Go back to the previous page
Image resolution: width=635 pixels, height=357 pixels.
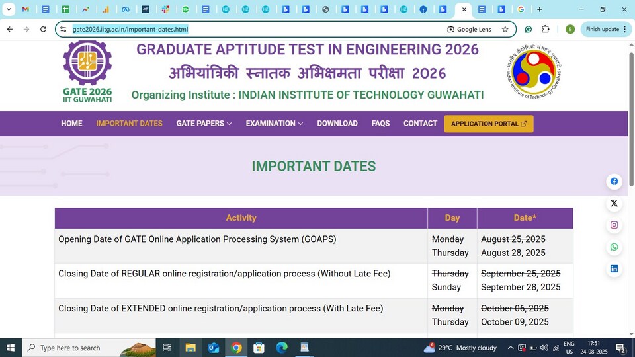pyautogui.click(x=10, y=29)
